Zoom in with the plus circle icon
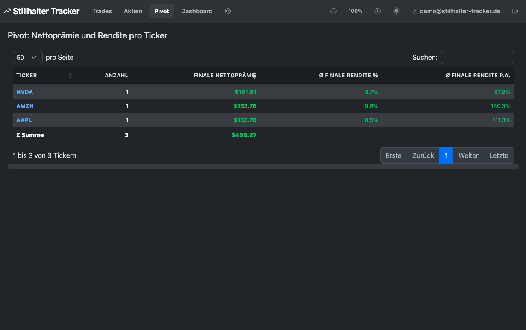This screenshot has height=330, width=526. (x=377, y=11)
